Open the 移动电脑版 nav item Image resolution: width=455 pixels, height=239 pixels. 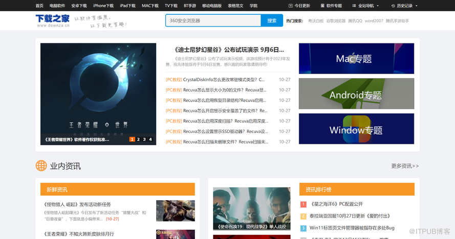pos(212,6)
